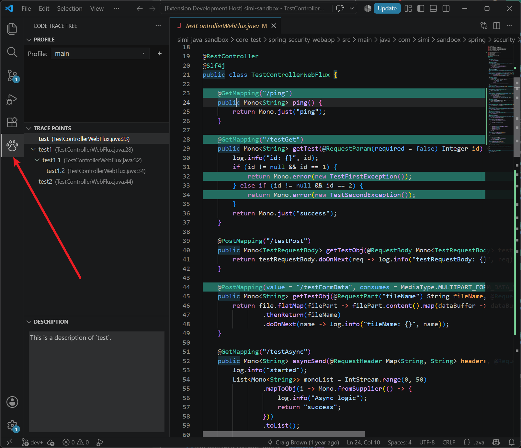
Task: Open the File menu
Action: tap(26, 8)
